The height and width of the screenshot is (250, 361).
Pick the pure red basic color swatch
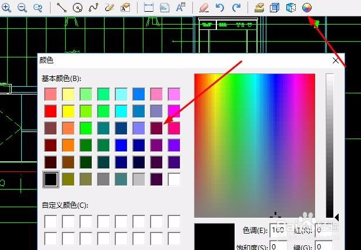click(x=51, y=112)
